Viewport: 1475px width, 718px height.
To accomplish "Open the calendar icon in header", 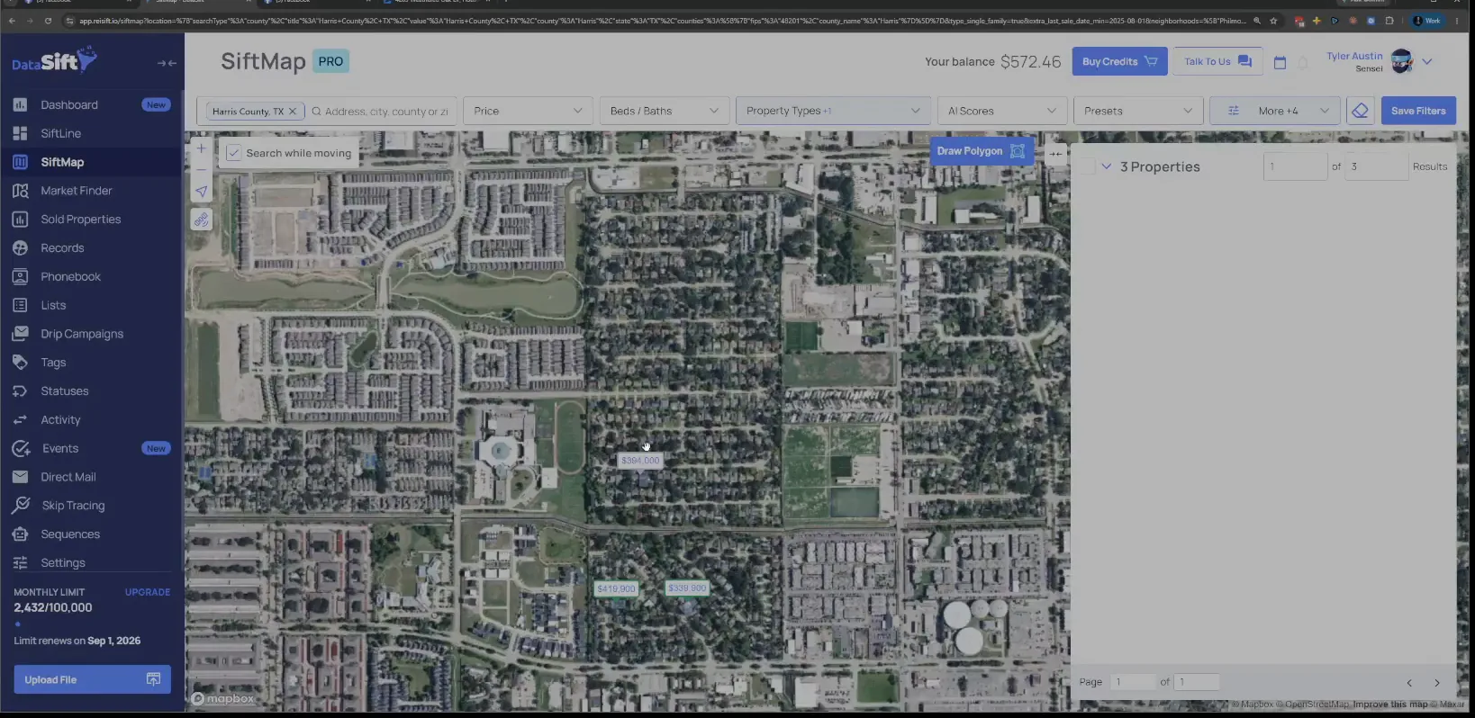I will (1280, 62).
